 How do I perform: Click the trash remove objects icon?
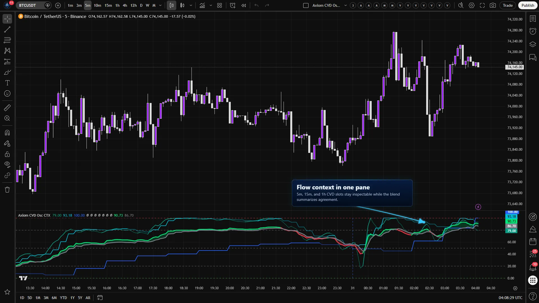[7, 190]
